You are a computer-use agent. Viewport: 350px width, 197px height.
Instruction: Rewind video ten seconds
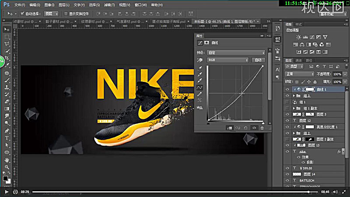[15, 192]
